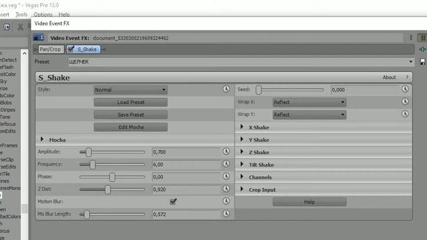Click the Phase animate clock icon
This screenshot has height=240, width=427.
(226, 176)
